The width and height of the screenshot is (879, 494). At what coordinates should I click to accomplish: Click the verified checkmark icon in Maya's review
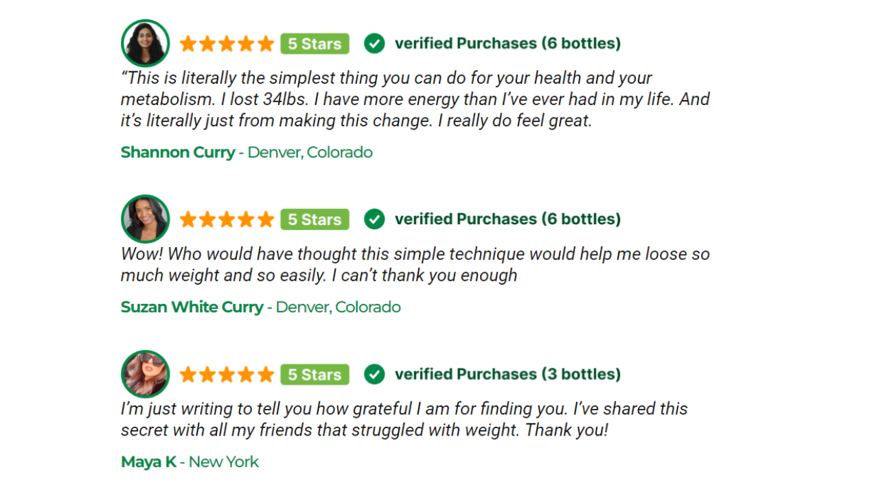coord(374,374)
